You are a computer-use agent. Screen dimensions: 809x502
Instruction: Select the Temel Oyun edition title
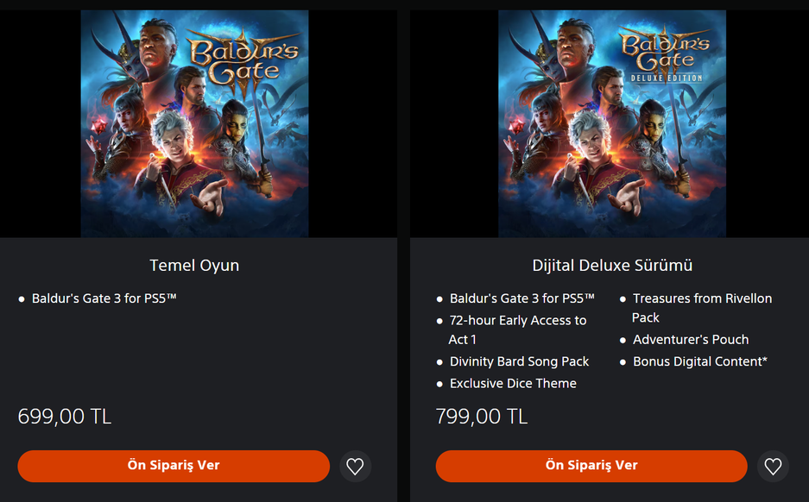[194, 266]
